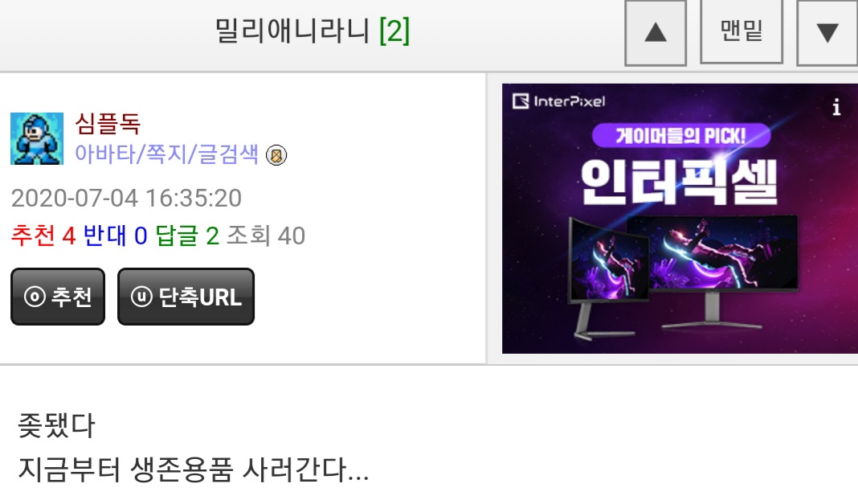Click the purple 게이머들의 PICK! badge
Viewport: 858px width, 492px height.
(681, 136)
